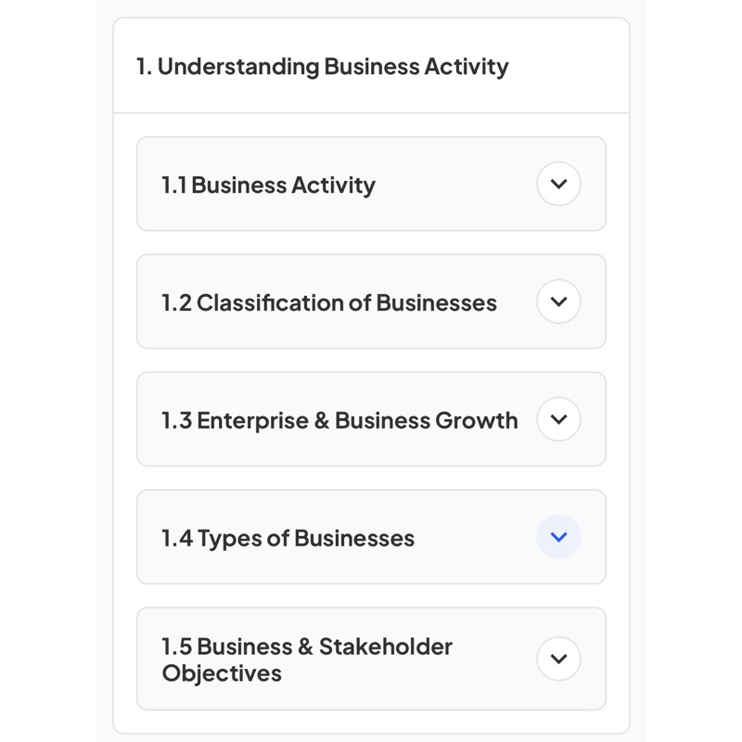The image size is (742, 742).
Task: Select the "1.1 Business Activity" title text
Action: pos(268,185)
